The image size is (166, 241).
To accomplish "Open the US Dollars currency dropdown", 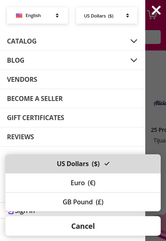I will pyautogui.click(x=107, y=15).
